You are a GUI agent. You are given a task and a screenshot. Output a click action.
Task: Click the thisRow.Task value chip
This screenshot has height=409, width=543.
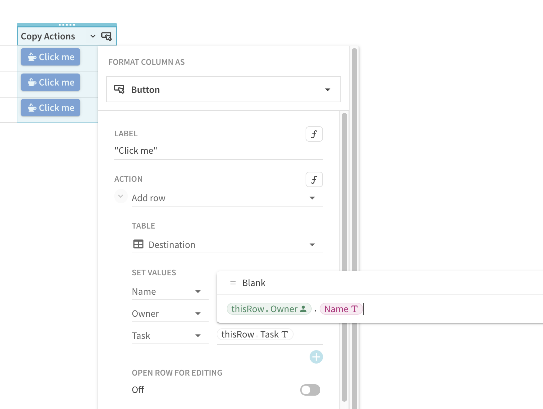pyautogui.click(x=255, y=334)
